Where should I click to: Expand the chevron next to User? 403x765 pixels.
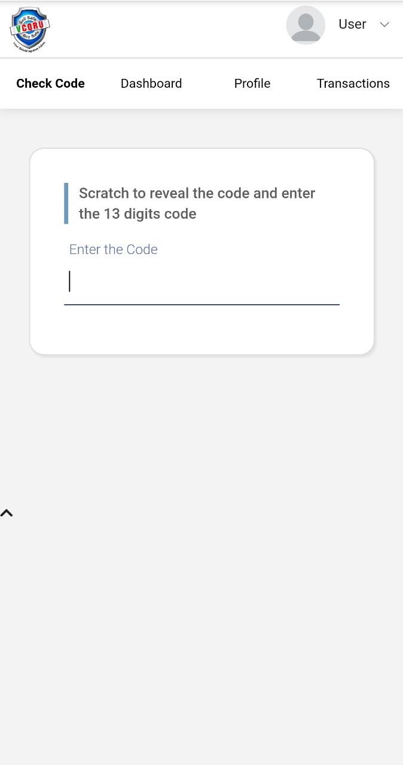384,25
